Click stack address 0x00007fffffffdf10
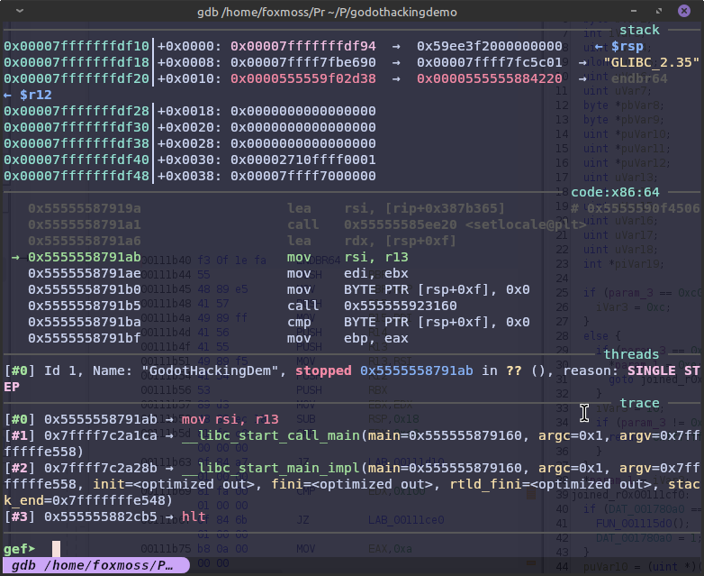Viewport: 704px width, 576px height. (x=77, y=46)
